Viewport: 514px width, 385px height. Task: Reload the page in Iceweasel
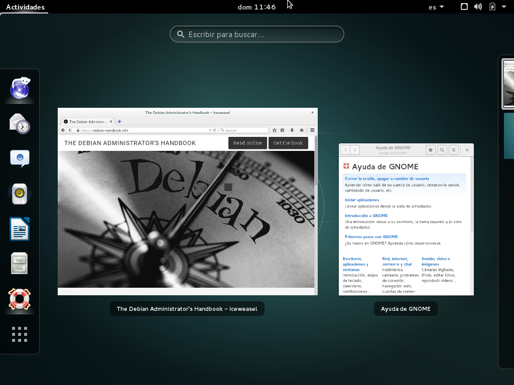click(215, 130)
